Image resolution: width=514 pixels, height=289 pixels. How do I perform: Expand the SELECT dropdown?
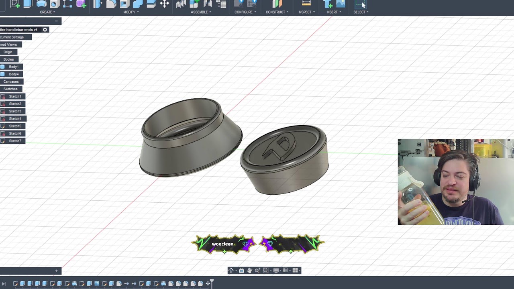point(361,12)
